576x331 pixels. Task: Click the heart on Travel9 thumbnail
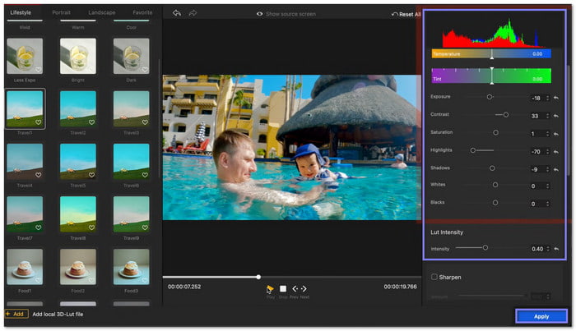pyautogui.click(x=145, y=228)
